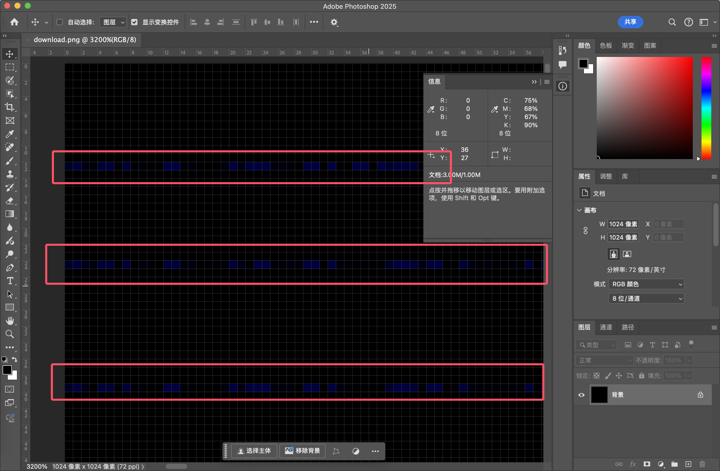720x471 pixels.
Task: Pick the Eyedropper tool
Action: 10,134
